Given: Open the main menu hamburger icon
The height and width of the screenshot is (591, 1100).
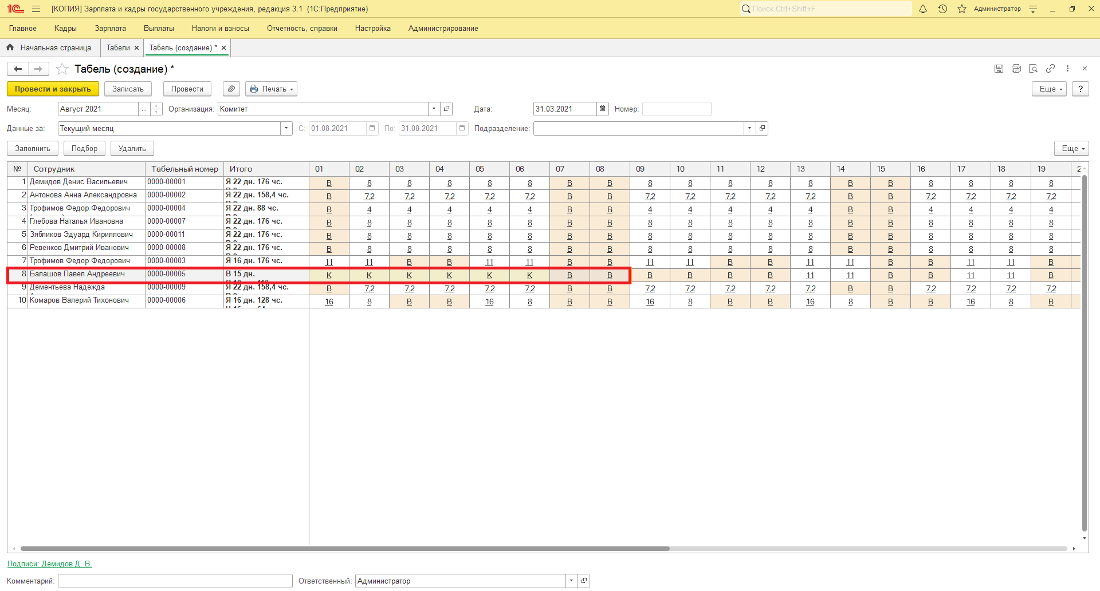Looking at the screenshot, I should click(36, 9).
